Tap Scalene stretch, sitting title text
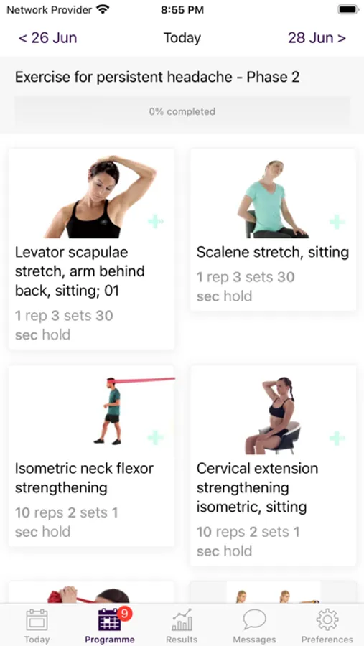Viewport: 364px width, 646px height. coord(273,252)
